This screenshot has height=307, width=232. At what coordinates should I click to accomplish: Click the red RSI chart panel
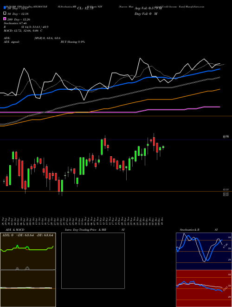[x=204, y=288]
